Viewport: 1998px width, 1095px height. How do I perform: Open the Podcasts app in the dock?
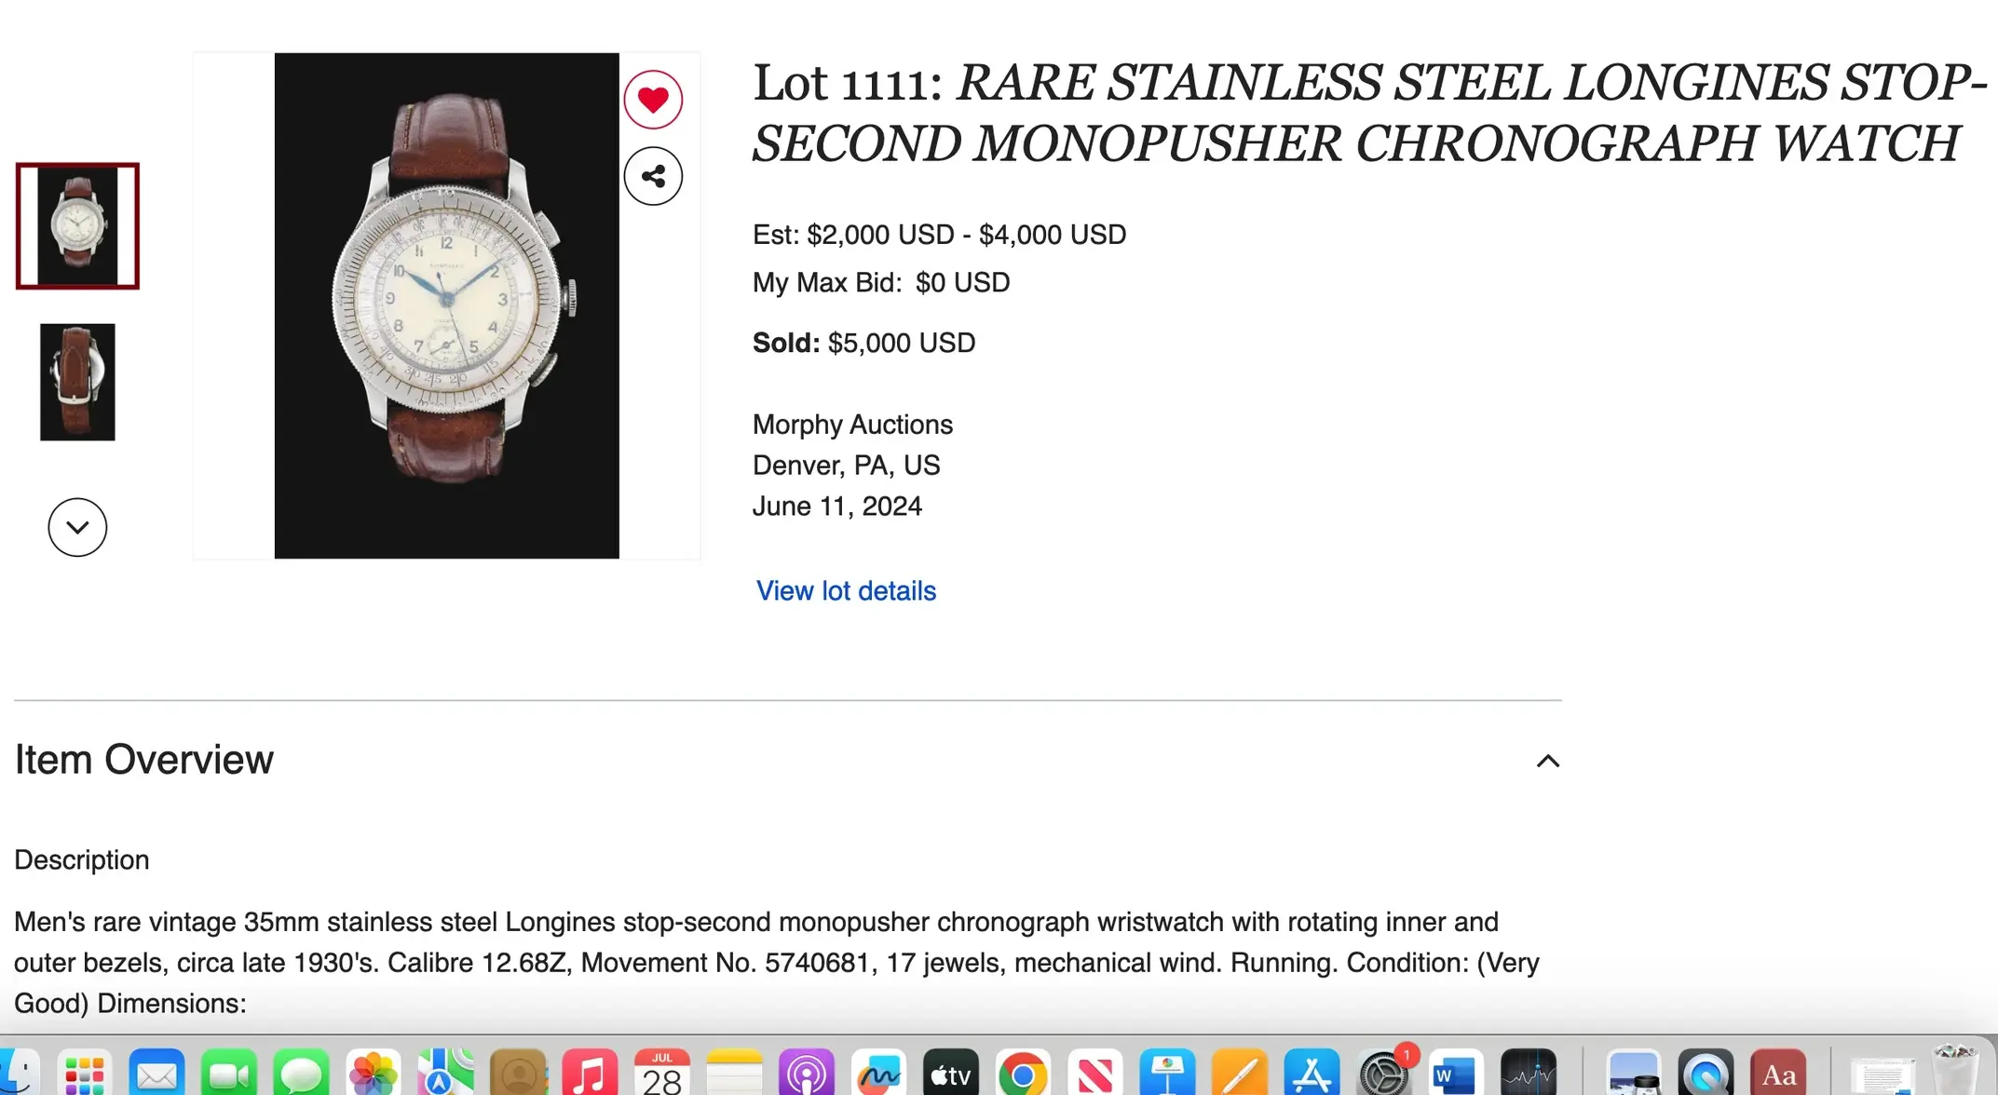tap(806, 1075)
